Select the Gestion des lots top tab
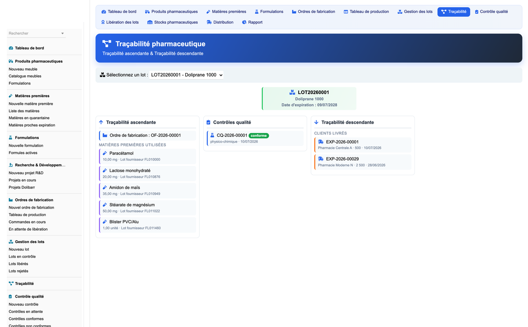This screenshot has height=327, width=528. point(415,11)
